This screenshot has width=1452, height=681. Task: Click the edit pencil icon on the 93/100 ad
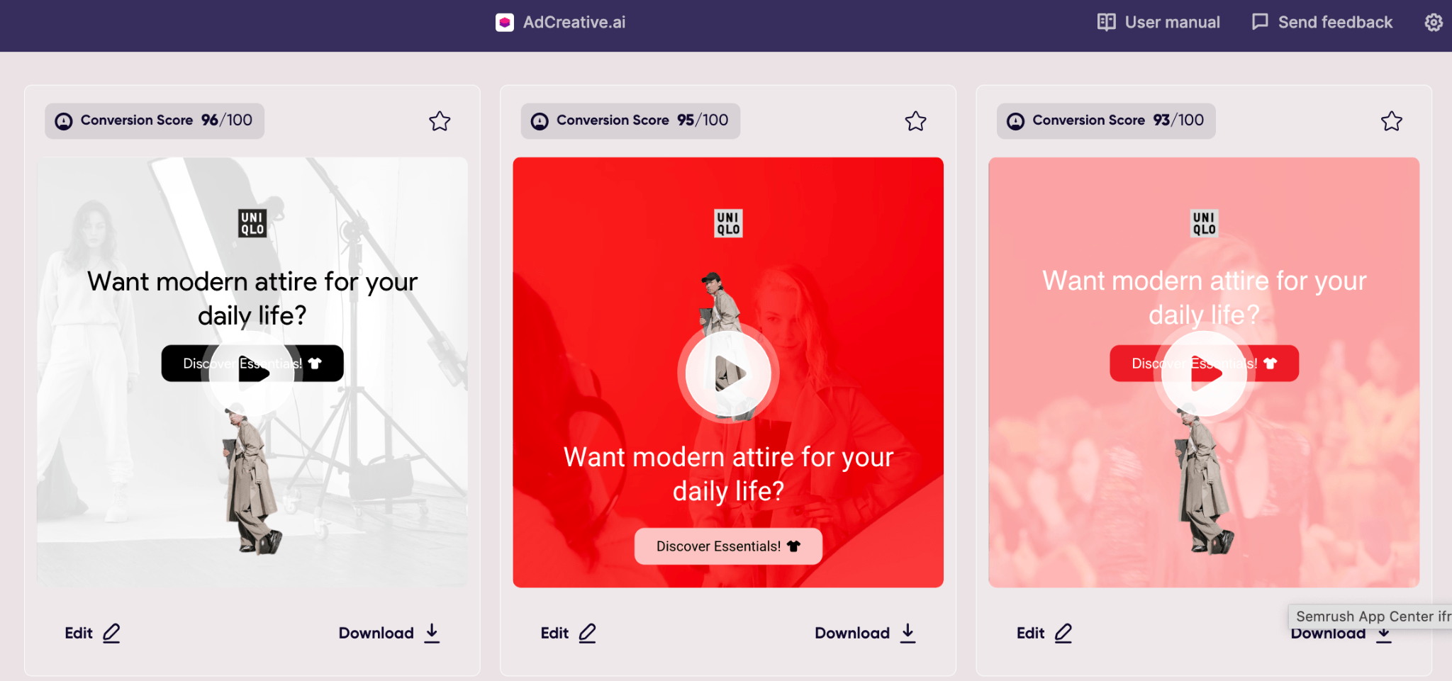coord(1063,633)
